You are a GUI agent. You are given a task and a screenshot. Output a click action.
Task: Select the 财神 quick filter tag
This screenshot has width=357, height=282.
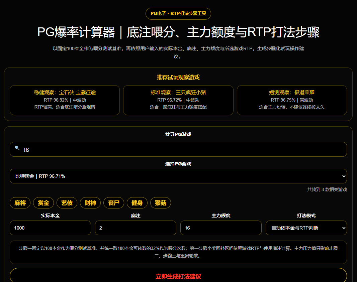click(x=90, y=203)
